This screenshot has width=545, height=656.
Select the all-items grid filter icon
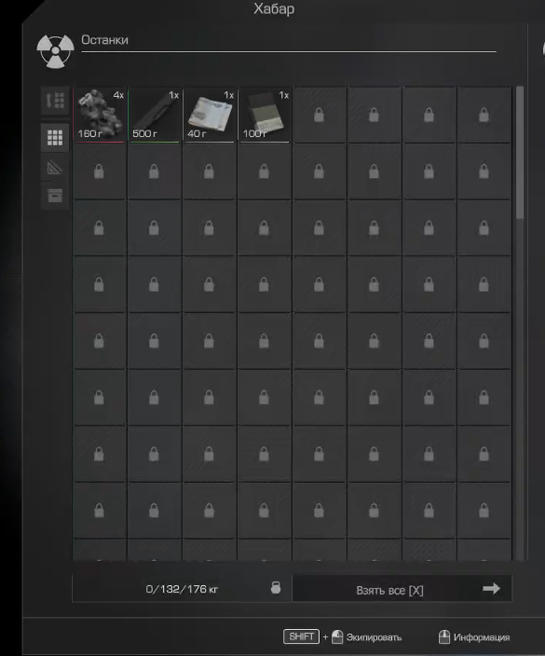55,137
